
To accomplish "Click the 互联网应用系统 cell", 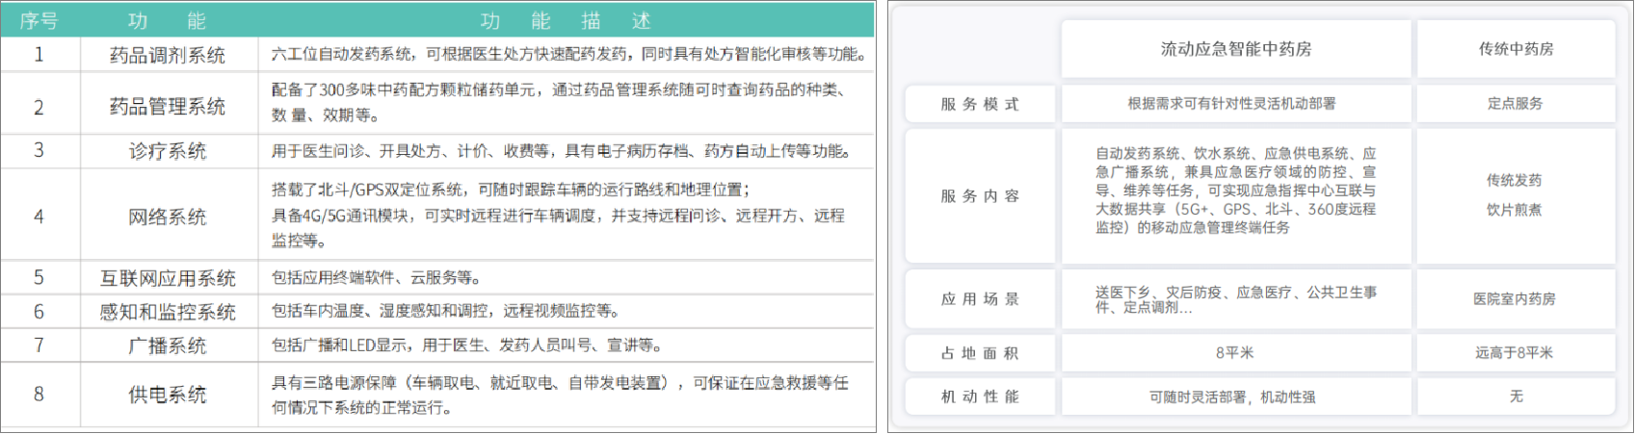I will tap(168, 278).
